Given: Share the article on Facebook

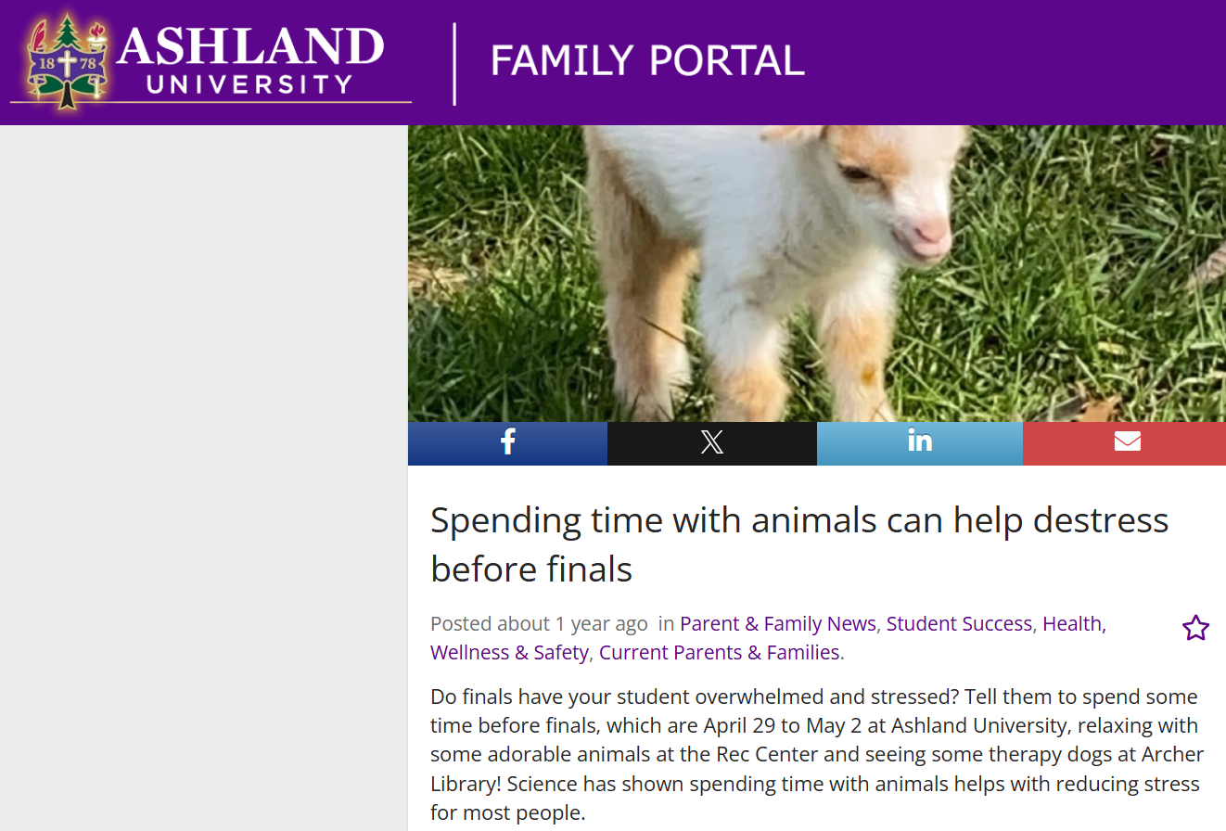Looking at the screenshot, I should [x=507, y=443].
